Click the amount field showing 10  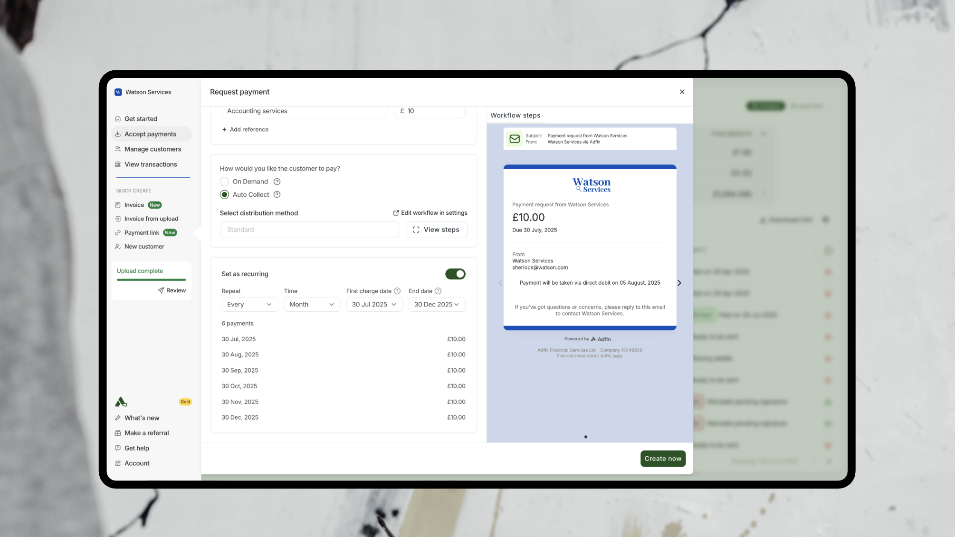pyautogui.click(x=430, y=111)
